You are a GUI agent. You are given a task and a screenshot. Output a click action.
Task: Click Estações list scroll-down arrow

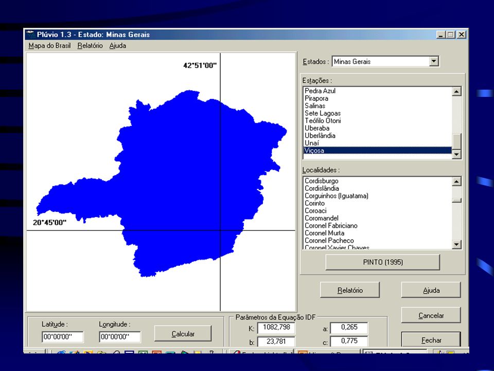tap(456, 154)
